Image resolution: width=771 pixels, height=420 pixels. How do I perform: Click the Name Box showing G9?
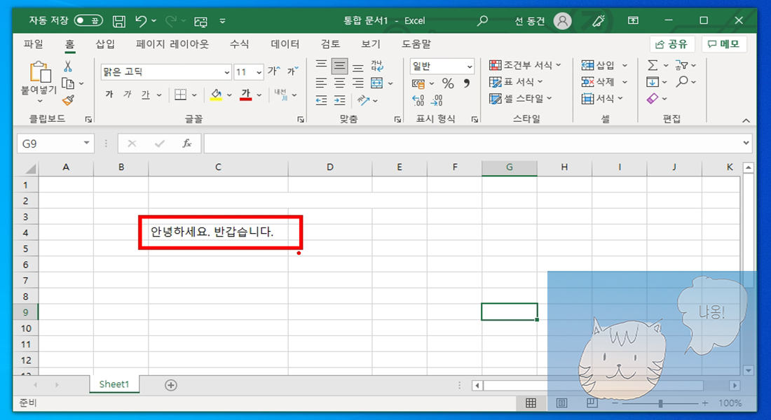coord(55,143)
